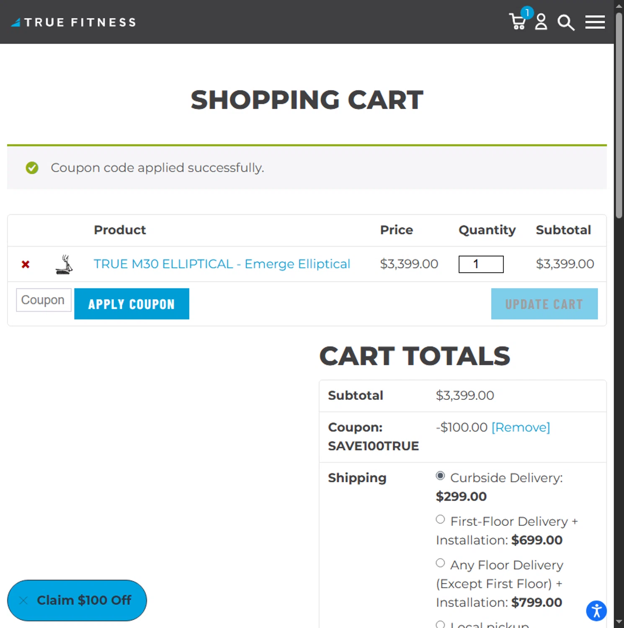
Task: Open the shopping cart icon in header
Action: coord(518,21)
